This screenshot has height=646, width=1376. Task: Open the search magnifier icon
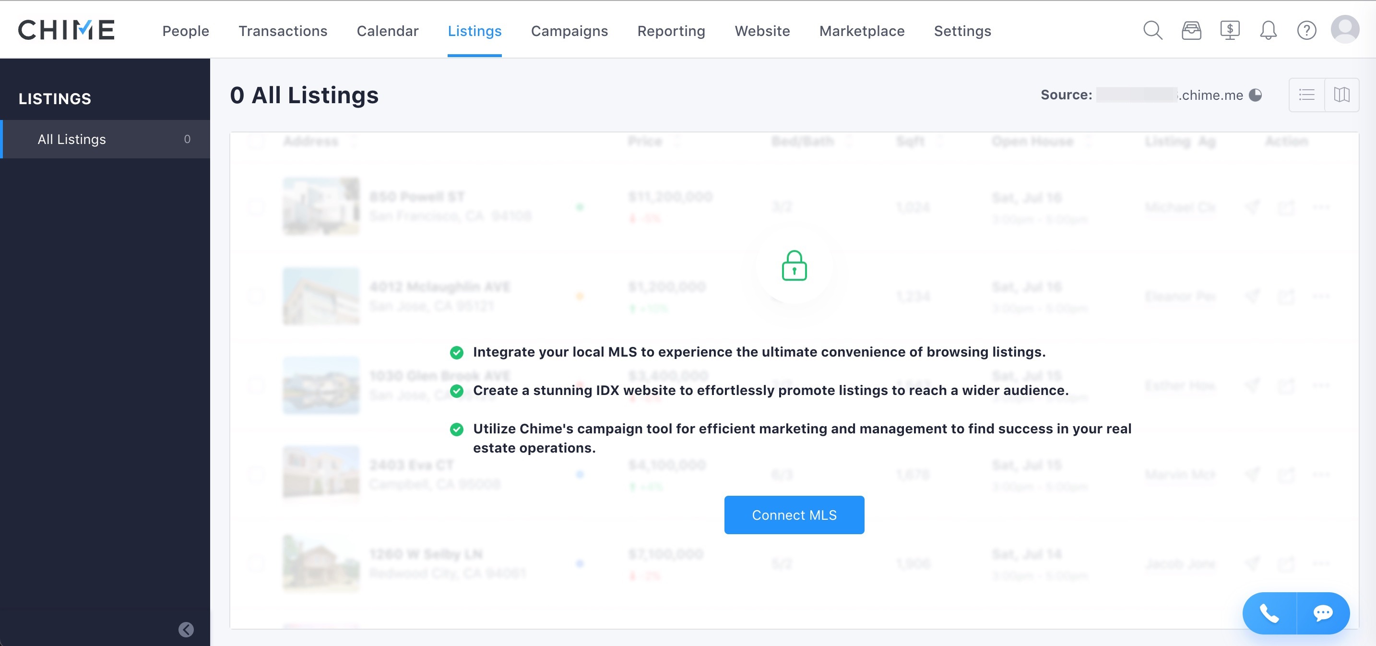pos(1153,30)
